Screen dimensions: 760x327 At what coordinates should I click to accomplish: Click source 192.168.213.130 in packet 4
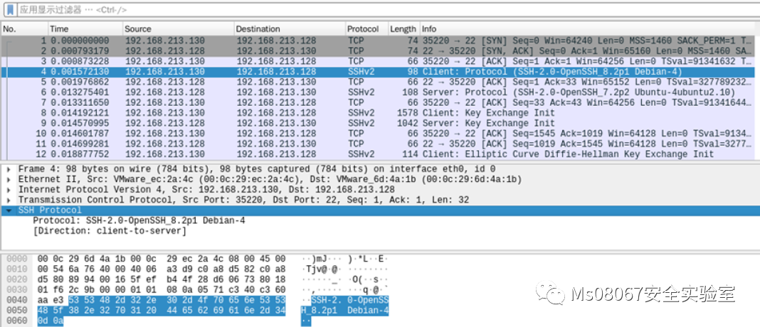click(x=165, y=72)
